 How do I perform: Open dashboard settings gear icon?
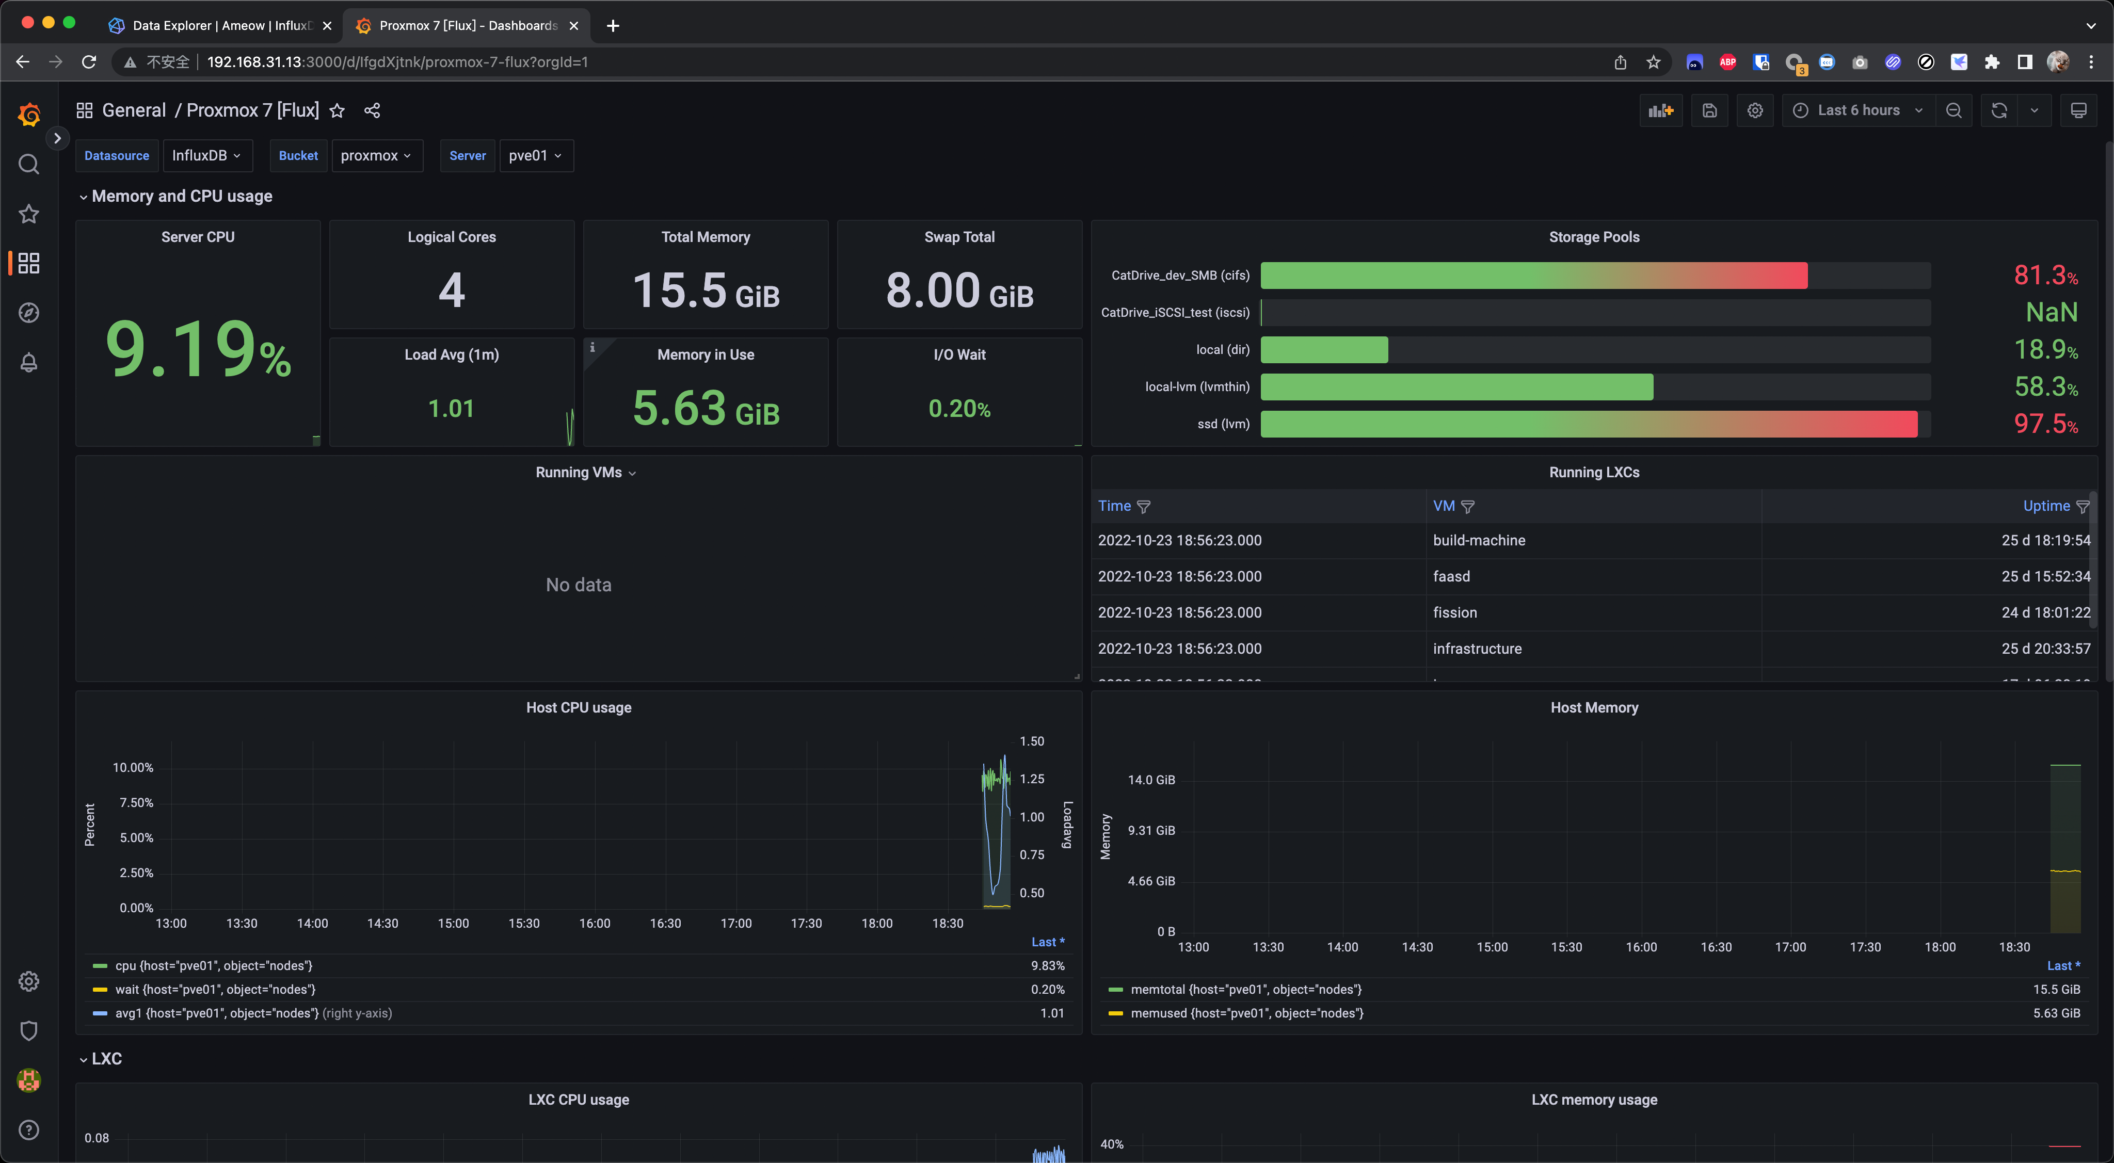tap(1755, 111)
